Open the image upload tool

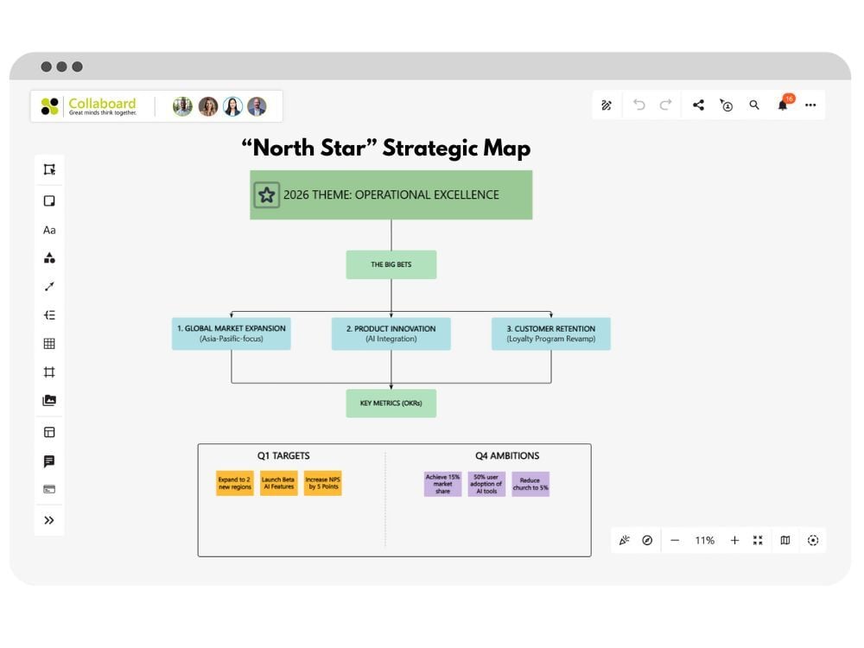(x=49, y=400)
